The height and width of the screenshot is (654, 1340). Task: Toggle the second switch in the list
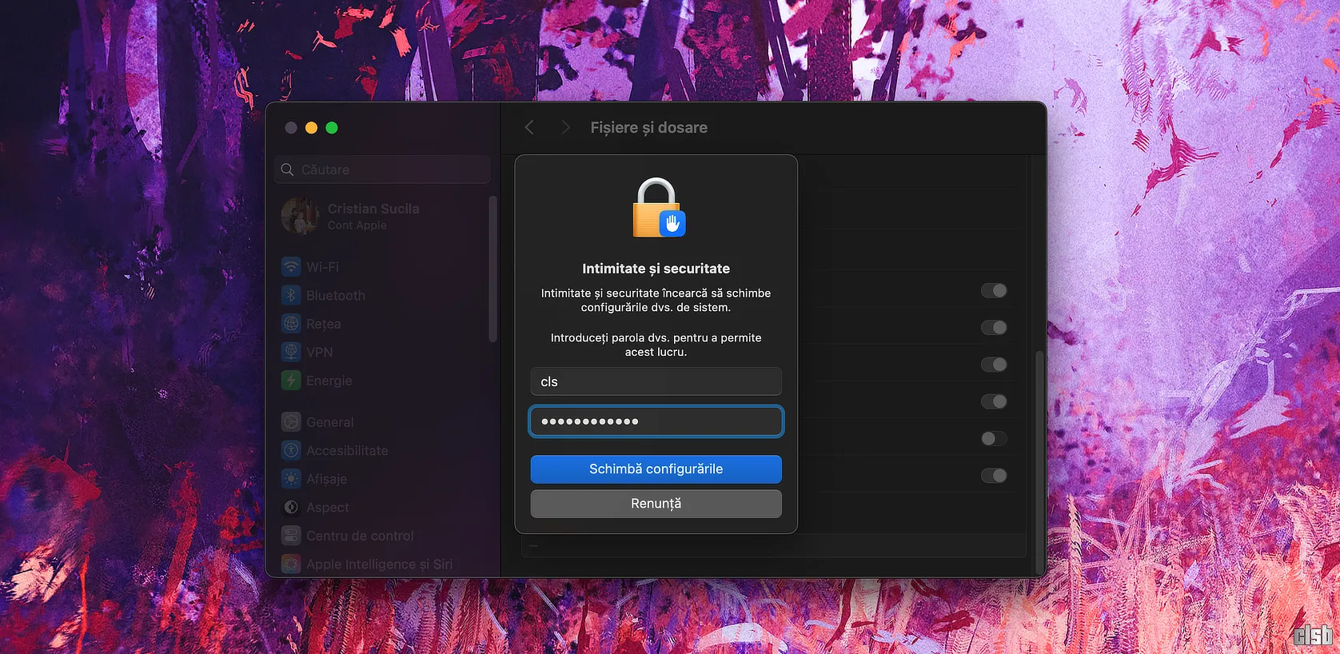(x=994, y=327)
